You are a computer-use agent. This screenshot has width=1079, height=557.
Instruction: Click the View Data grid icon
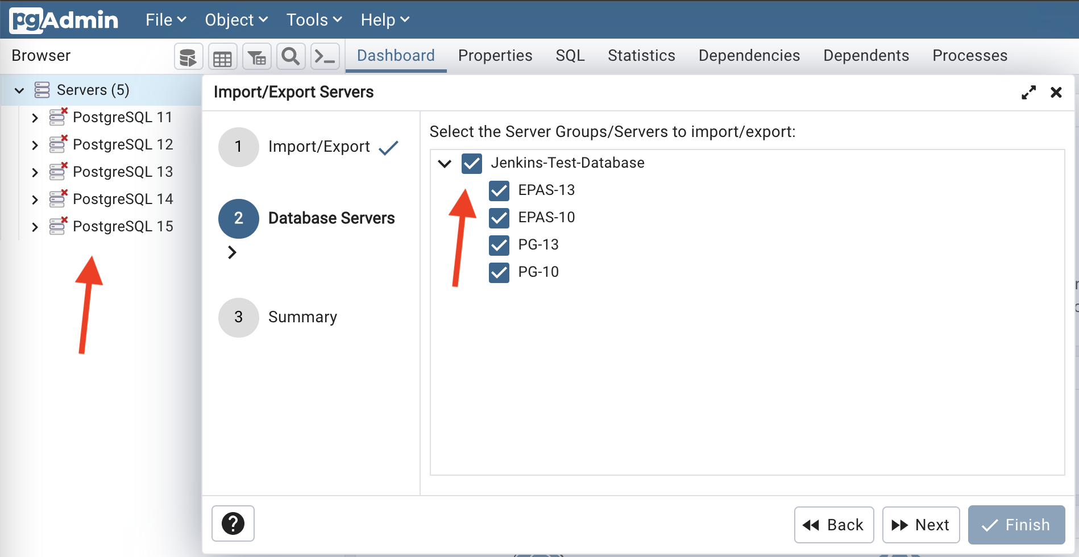[222, 56]
